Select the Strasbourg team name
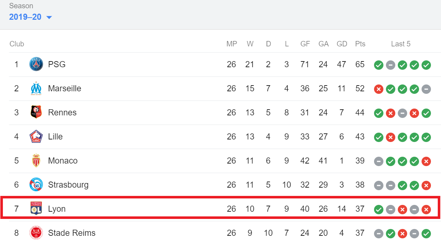The image size is (441, 243). (x=68, y=185)
